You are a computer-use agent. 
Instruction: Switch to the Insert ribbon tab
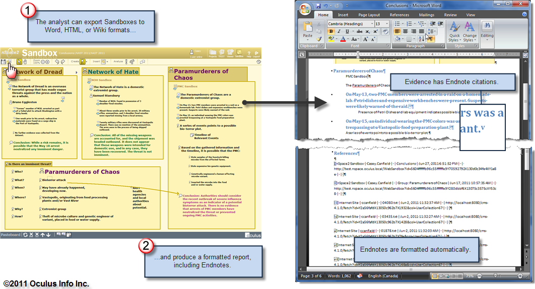pos(343,15)
